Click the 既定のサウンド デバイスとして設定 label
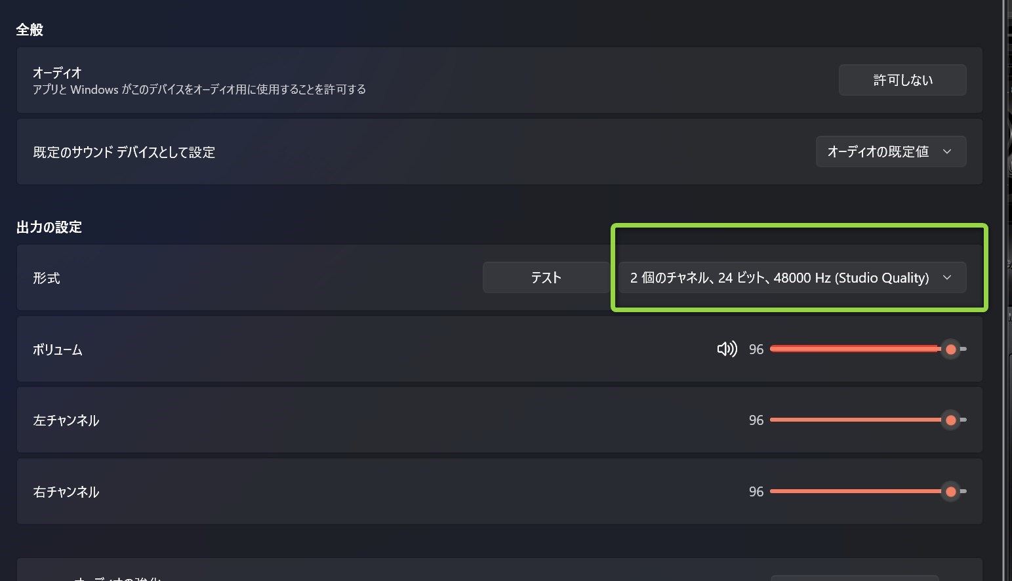 coord(124,152)
